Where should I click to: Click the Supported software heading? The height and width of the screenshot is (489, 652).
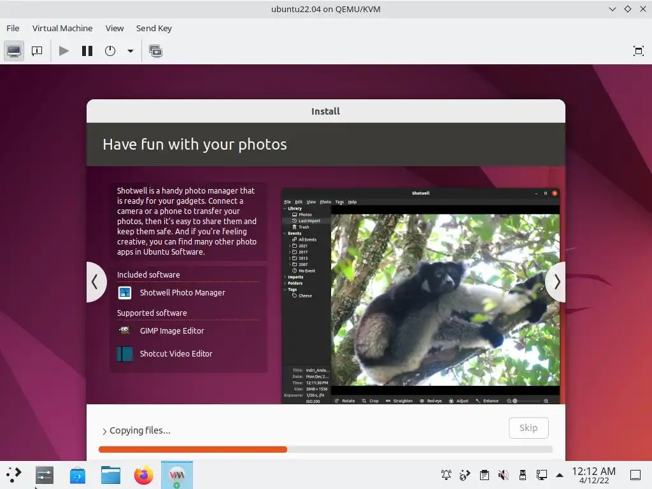(x=152, y=313)
